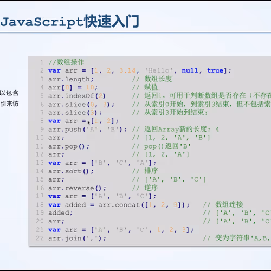271x271 pixels.
Task: Click the comment "[1, 2, 'A', 'B']"
Action: (x=177, y=138)
